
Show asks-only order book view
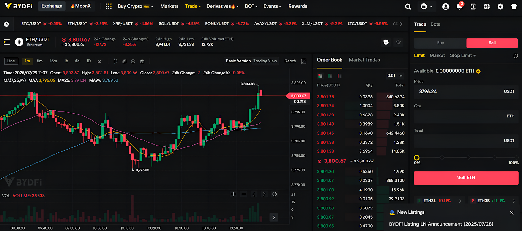(x=339, y=76)
